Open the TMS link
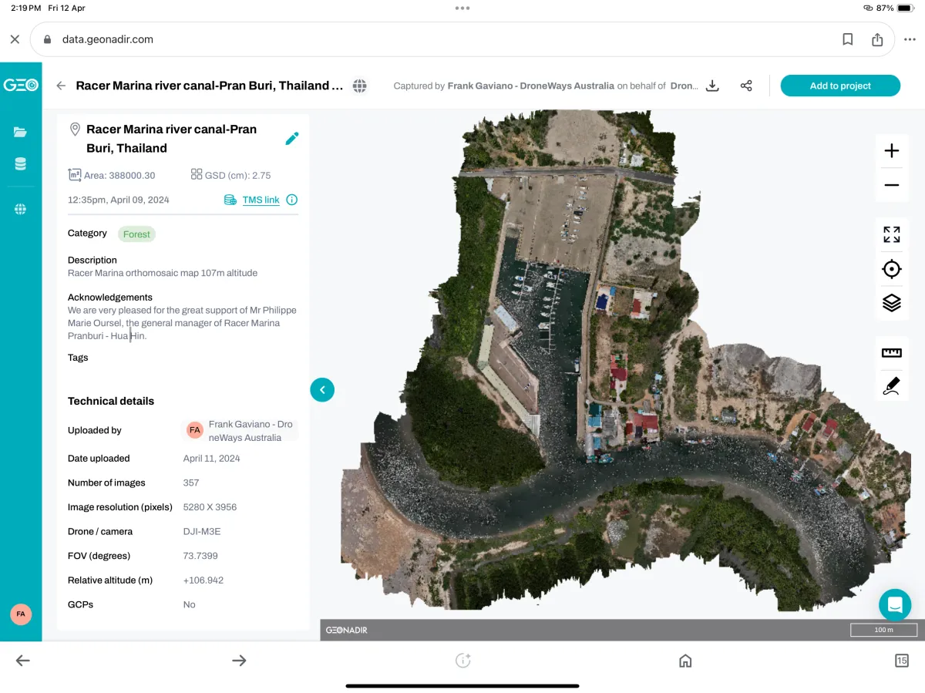Screen dimensions: 925x693 pyautogui.click(x=261, y=200)
